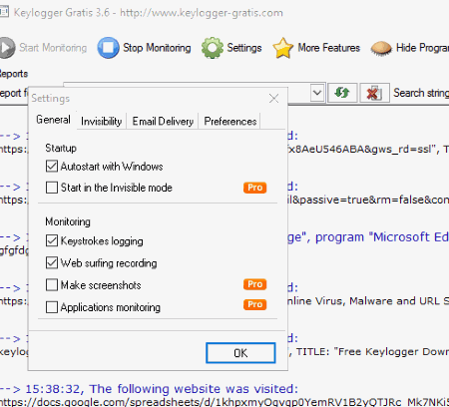The image size is (449, 407).
Task: Click Pro badge beside Applications monitoring
Action: tap(255, 304)
